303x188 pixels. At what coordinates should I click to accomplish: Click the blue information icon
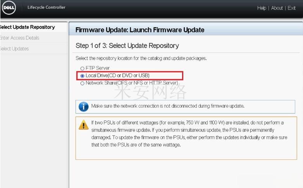[83, 107]
